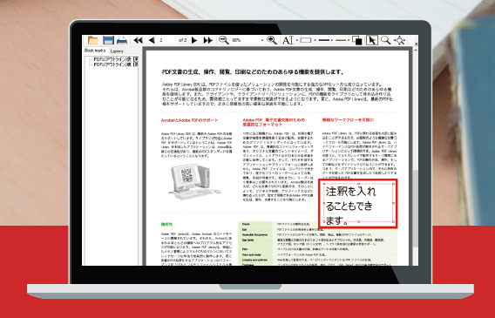
Task: Open the overlapping squares color tool
Action: coord(357,40)
